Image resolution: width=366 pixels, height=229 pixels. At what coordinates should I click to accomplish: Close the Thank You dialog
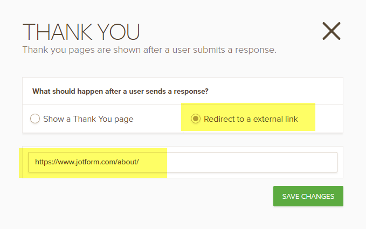pos(331,31)
